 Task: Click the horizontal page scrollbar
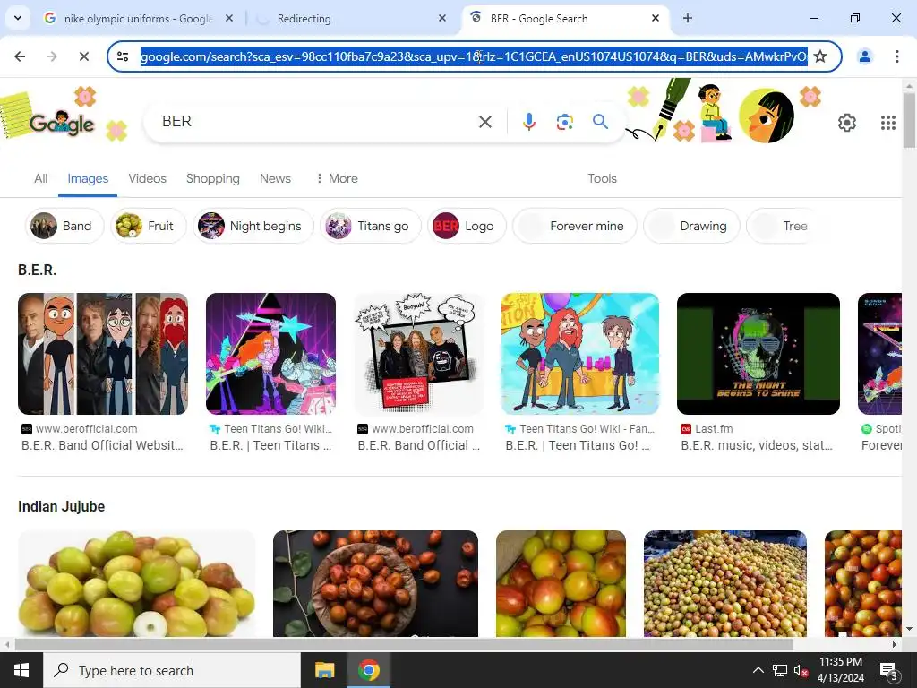tap(404, 644)
